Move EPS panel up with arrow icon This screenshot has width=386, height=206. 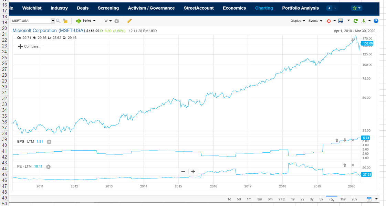(337, 140)
